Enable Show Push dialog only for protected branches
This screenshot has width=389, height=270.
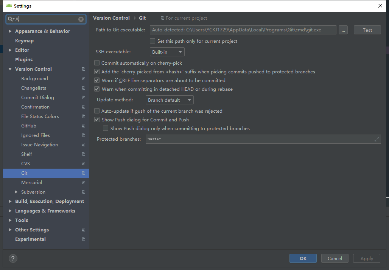106,129
